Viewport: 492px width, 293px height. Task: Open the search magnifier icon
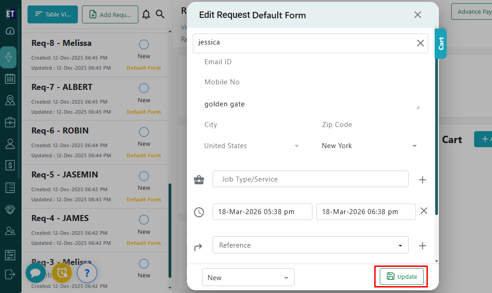[160, 15]
